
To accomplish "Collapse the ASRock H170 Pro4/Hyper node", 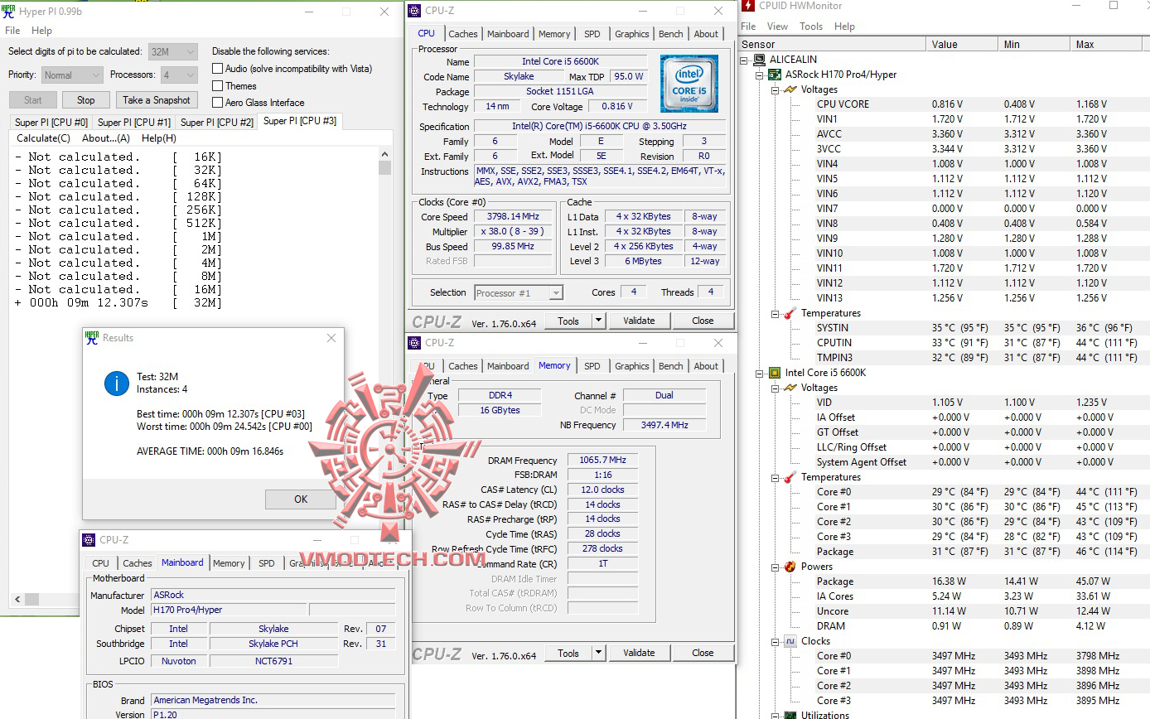I will pyautogui.click(x=760, y=75).
